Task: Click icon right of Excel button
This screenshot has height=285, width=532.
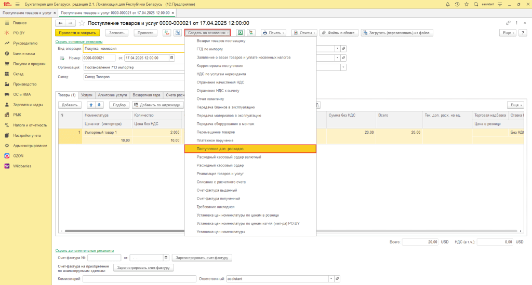Action: click(x=251, y=33)
